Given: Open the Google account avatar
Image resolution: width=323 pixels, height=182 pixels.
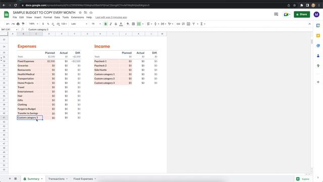Looking at the screenshot, I should tap(316, 15).
